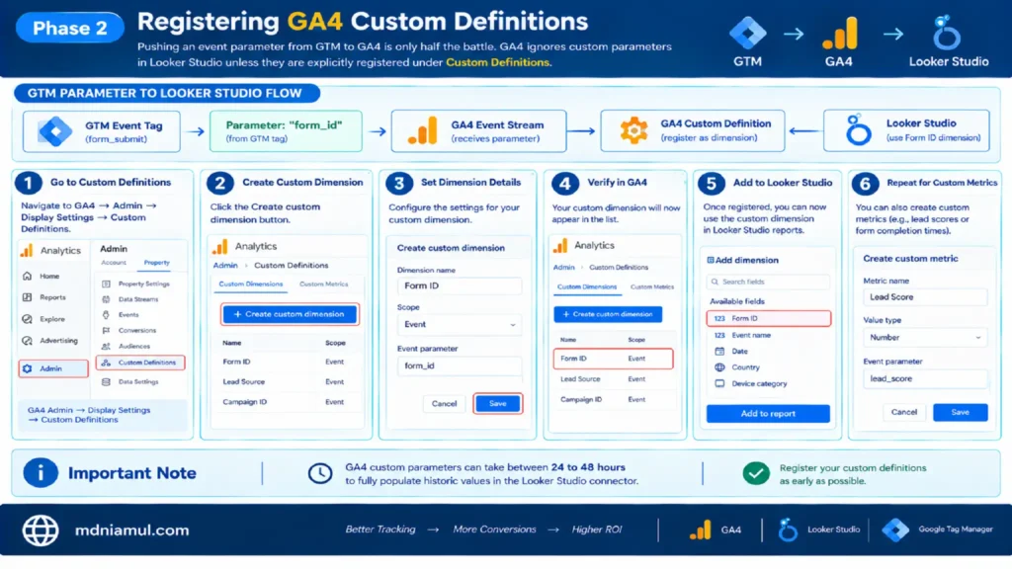
Task: Click the Event parameter field containing lead_score
Action: 925,378
